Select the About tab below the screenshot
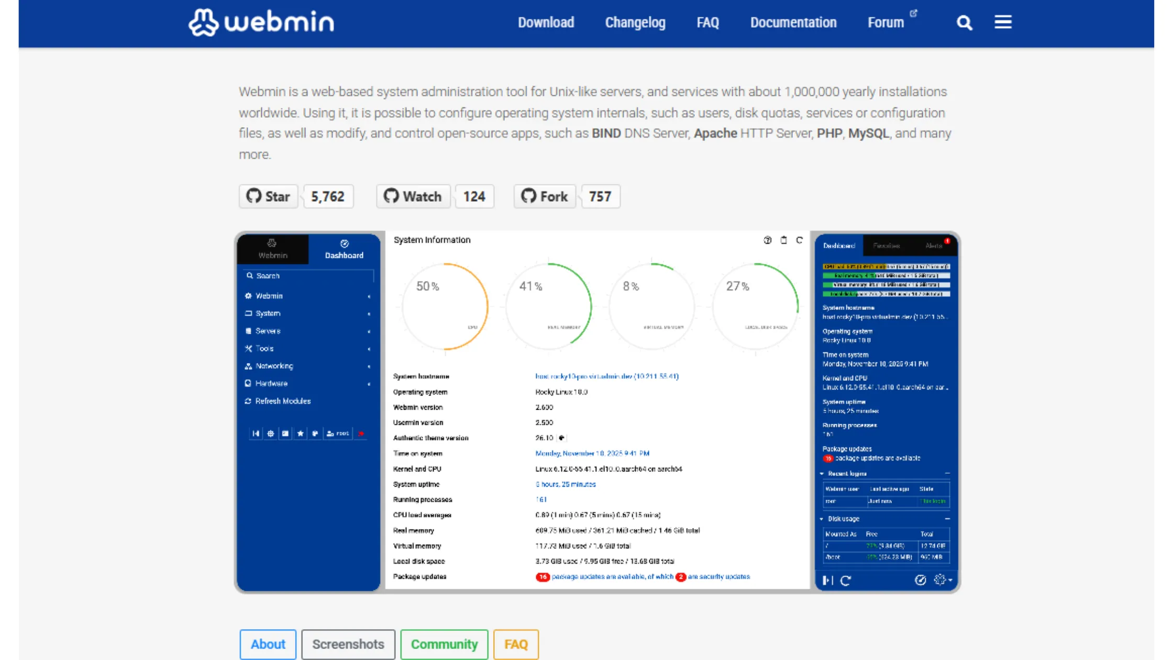 [268, 644]
